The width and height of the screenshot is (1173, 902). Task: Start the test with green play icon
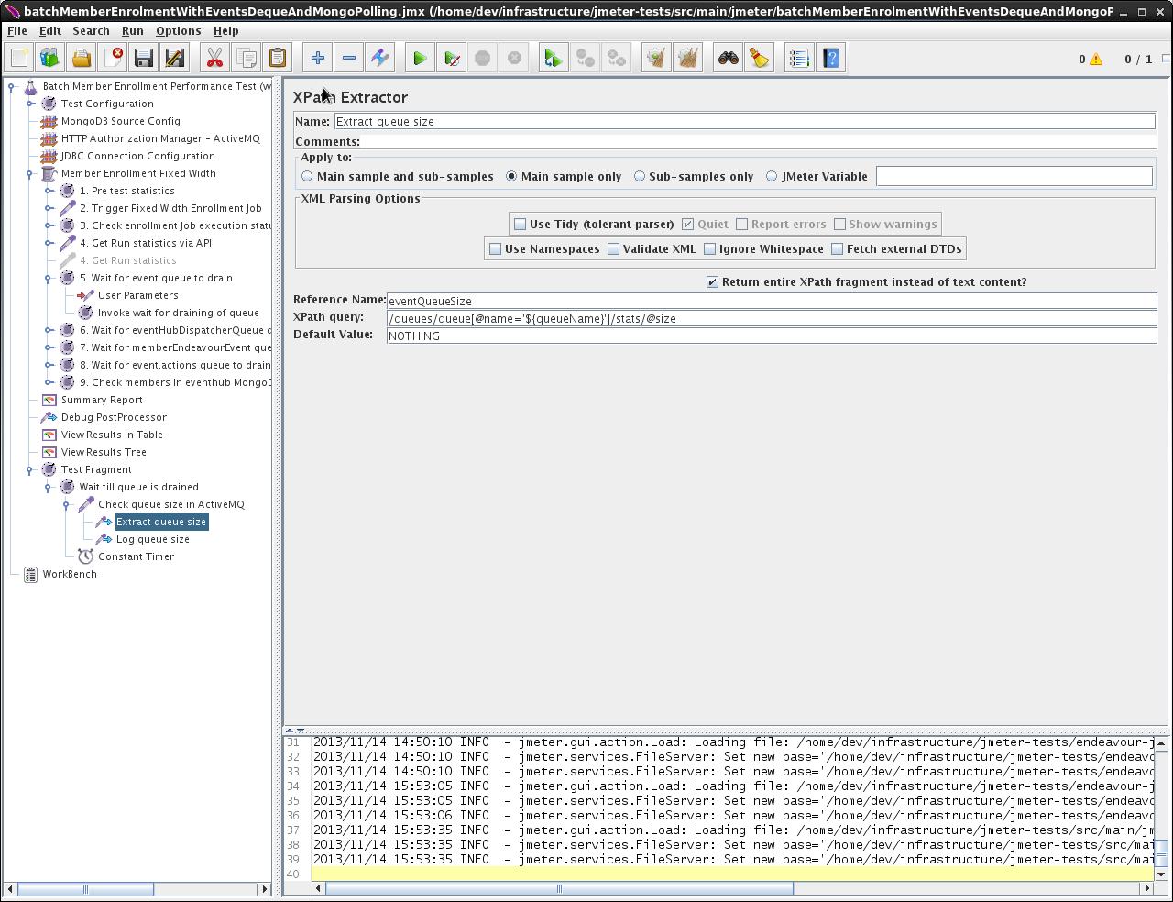click(x=420, y=59)
